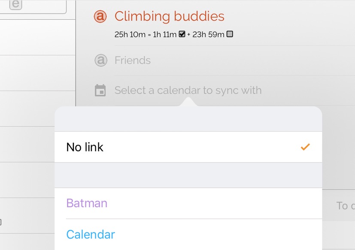Select the blue 'Calendar' entry

tap(188, 235)
